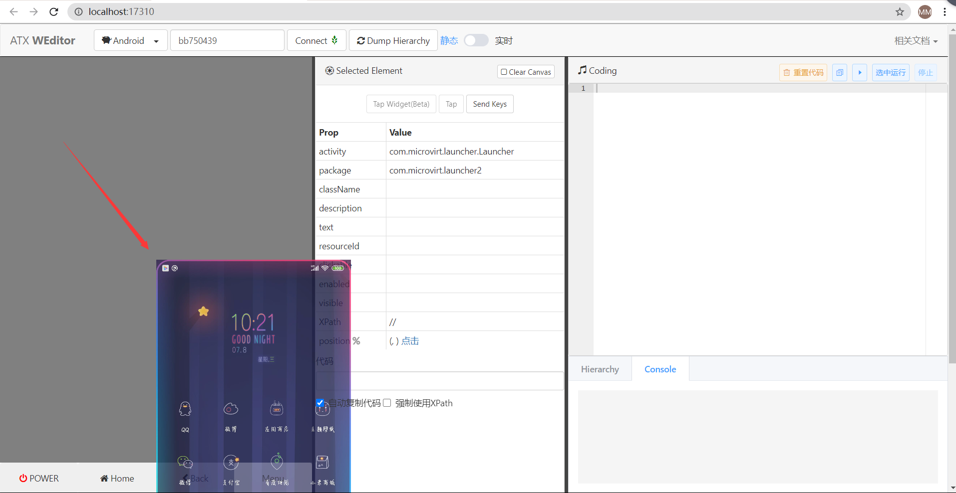Open QQ on the mirrored phone screen
Image resolution: width=956 pixels, height=493 pixels.
(x=185, y=409)
